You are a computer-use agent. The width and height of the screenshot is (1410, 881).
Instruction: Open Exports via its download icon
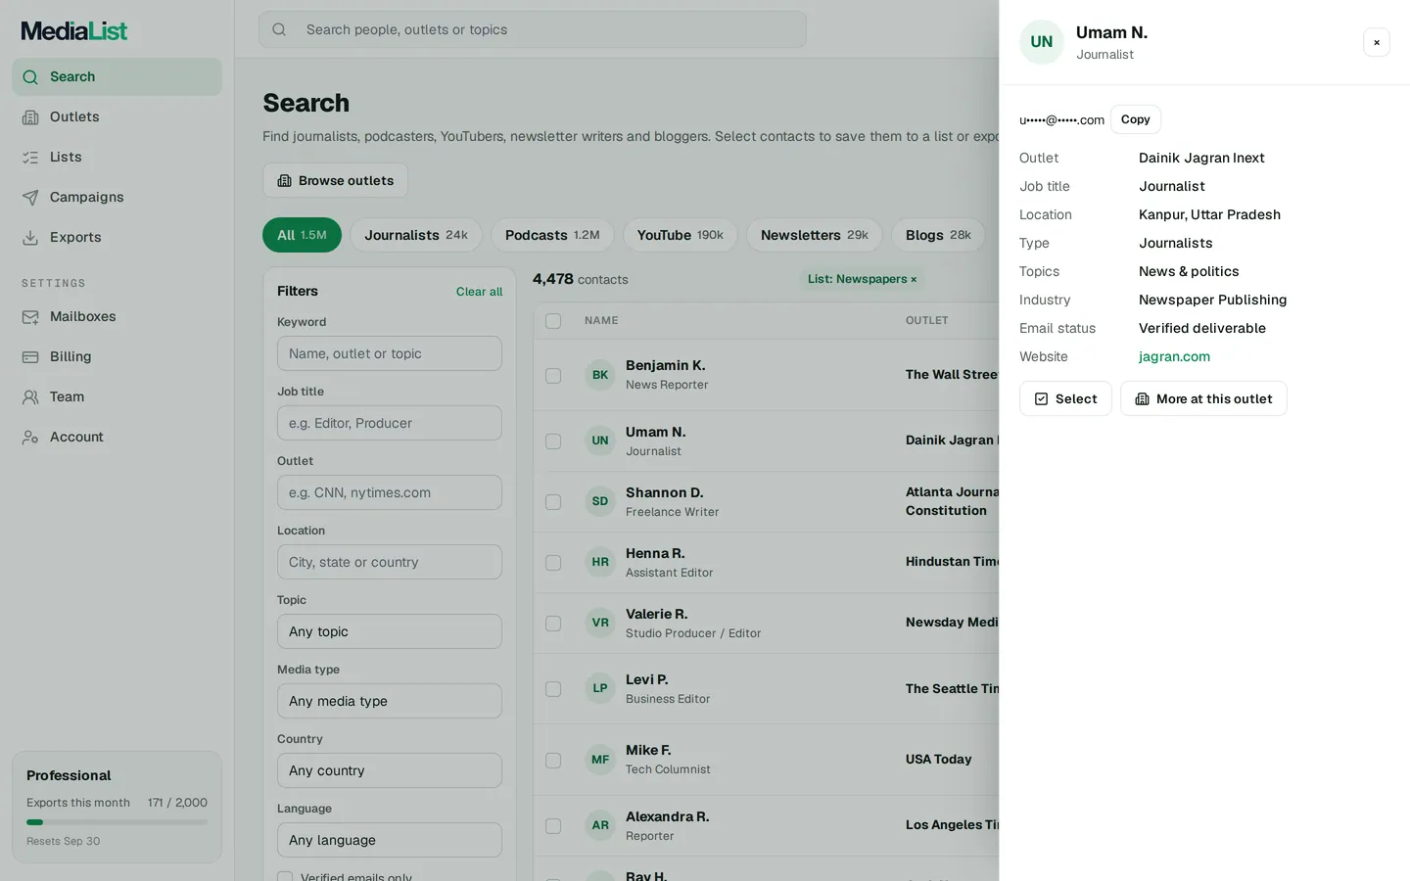pos(30,238)
